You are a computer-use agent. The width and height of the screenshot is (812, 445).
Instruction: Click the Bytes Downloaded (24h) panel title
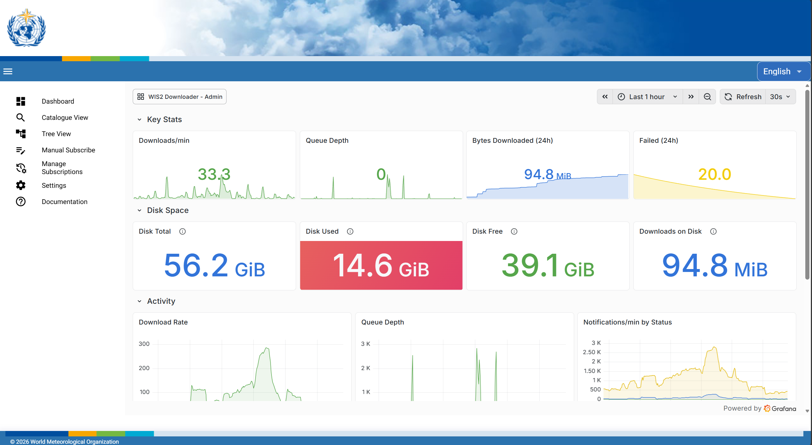[512, 141]
